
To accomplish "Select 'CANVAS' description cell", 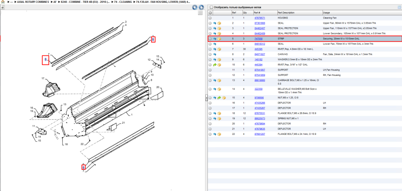I will [282, 54].
